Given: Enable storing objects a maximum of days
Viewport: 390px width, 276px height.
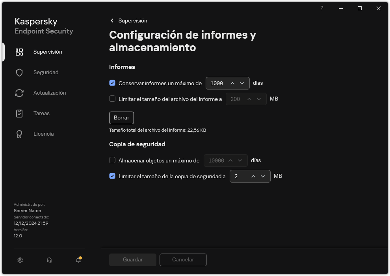Looking at the screenshot, I should [112, 160].
